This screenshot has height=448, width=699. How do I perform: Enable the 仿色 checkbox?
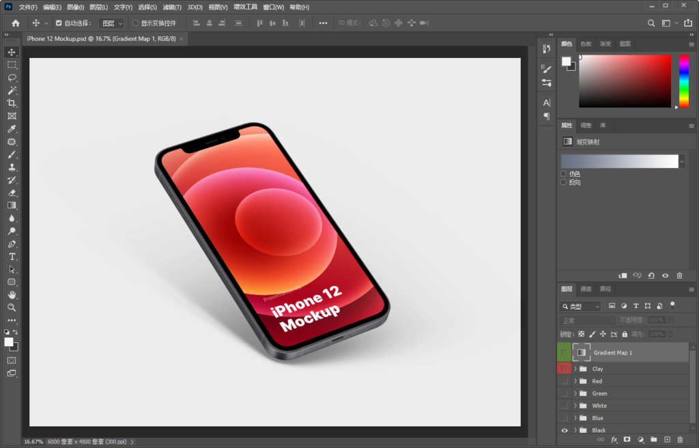(x=563, y=174)
